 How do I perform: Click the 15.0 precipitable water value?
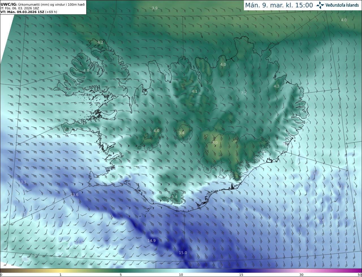[183, 253]
